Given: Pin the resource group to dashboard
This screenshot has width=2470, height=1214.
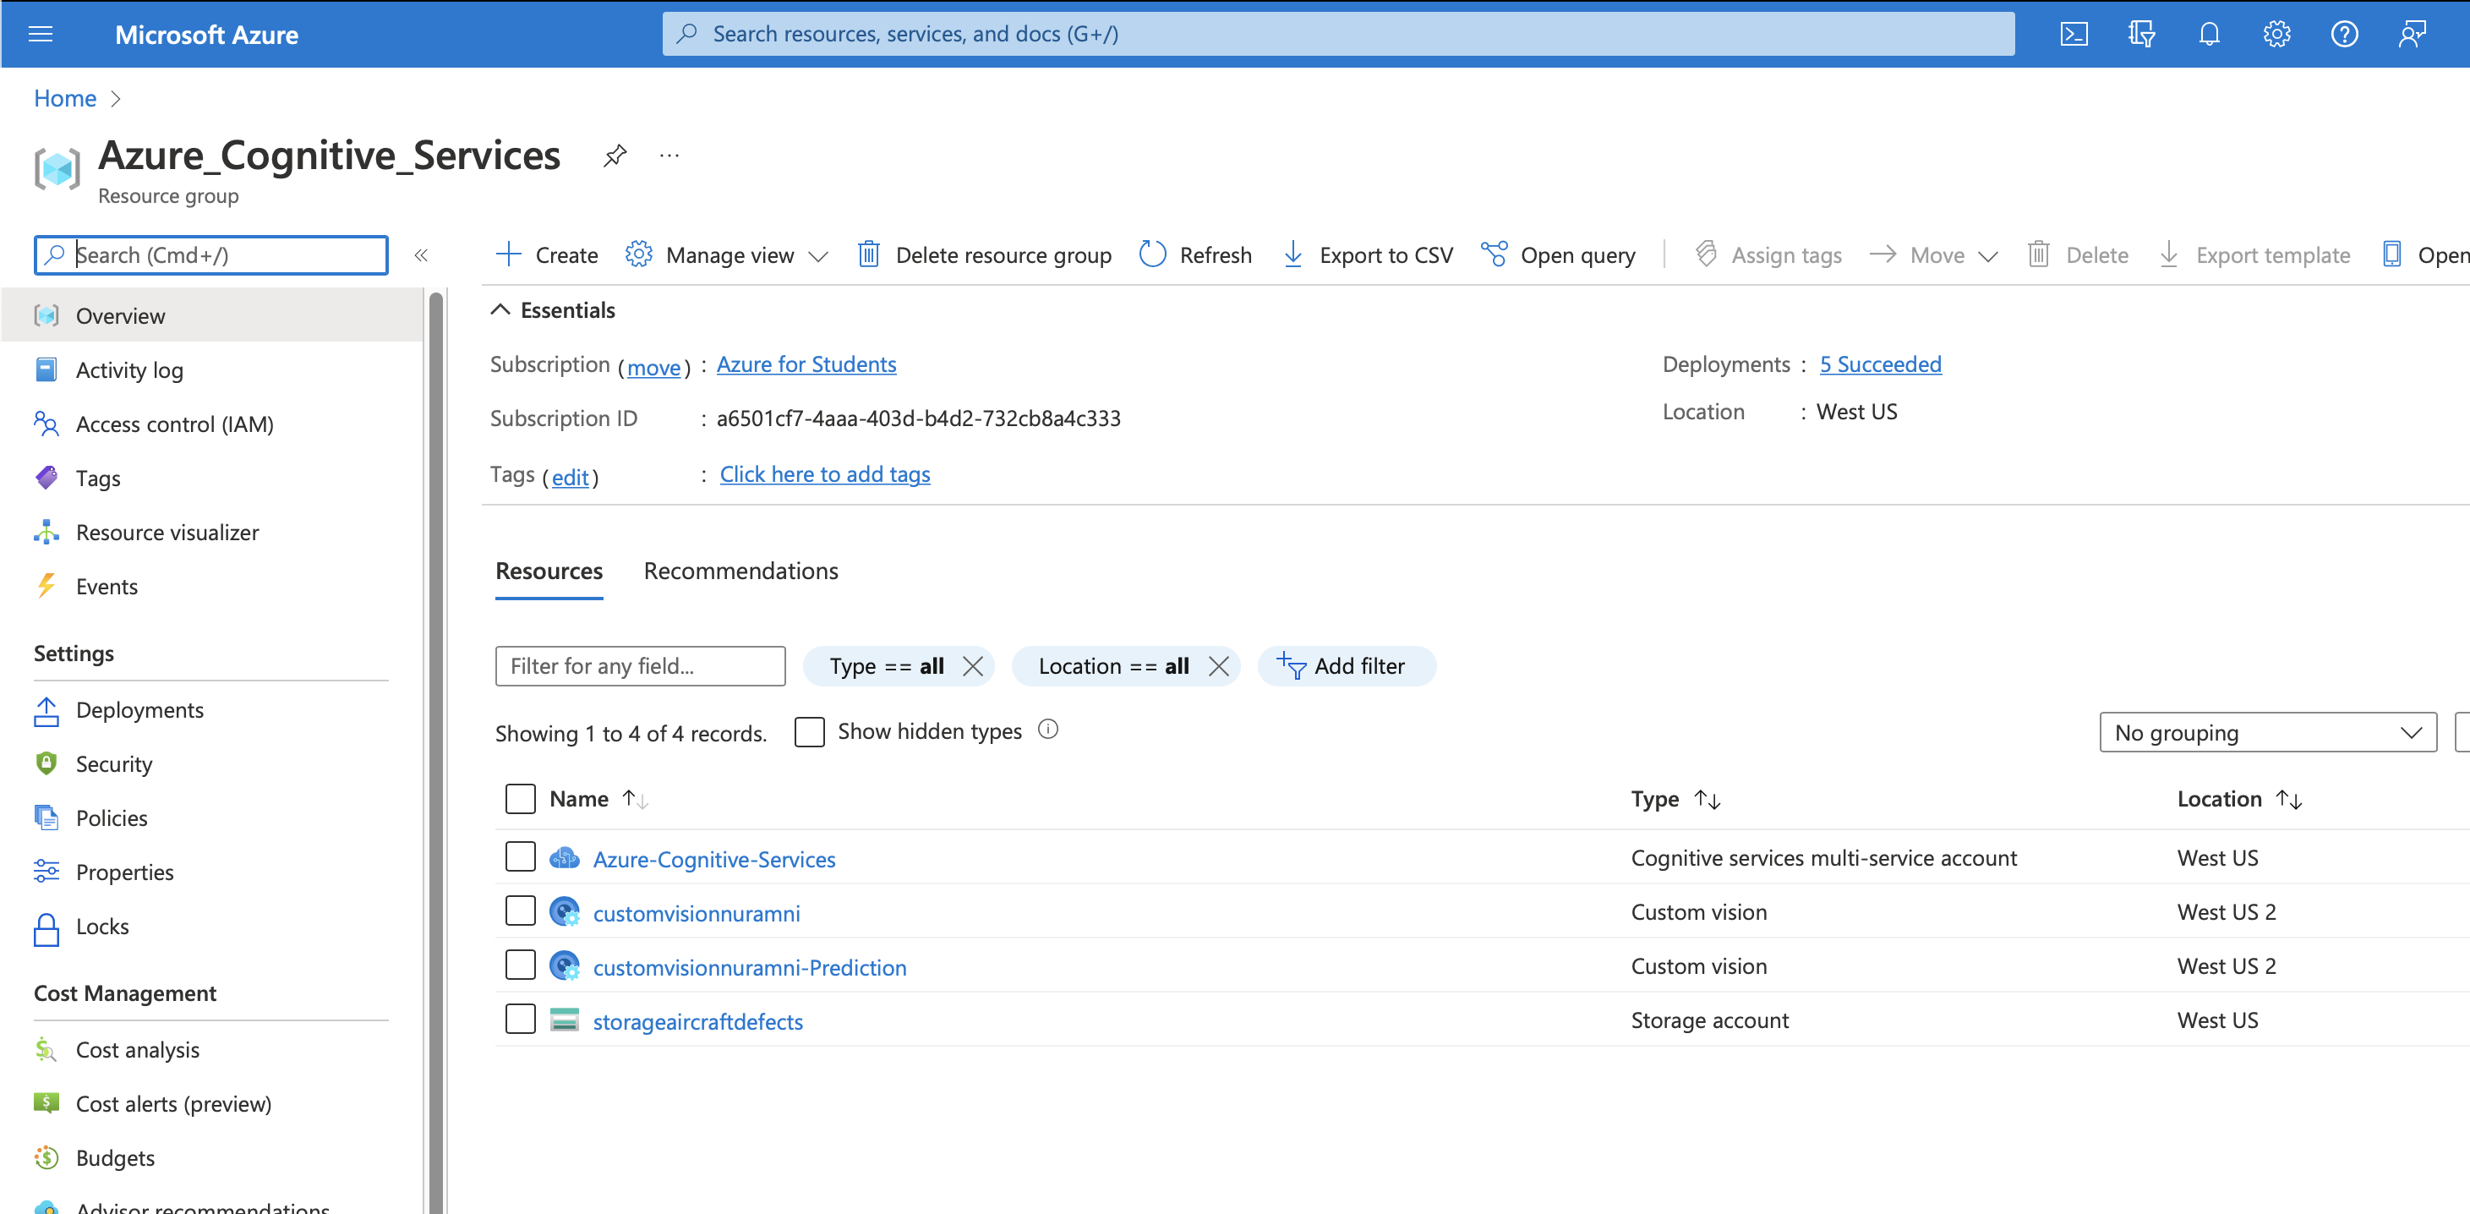Looking at the screenshot, I should (615, 156).
